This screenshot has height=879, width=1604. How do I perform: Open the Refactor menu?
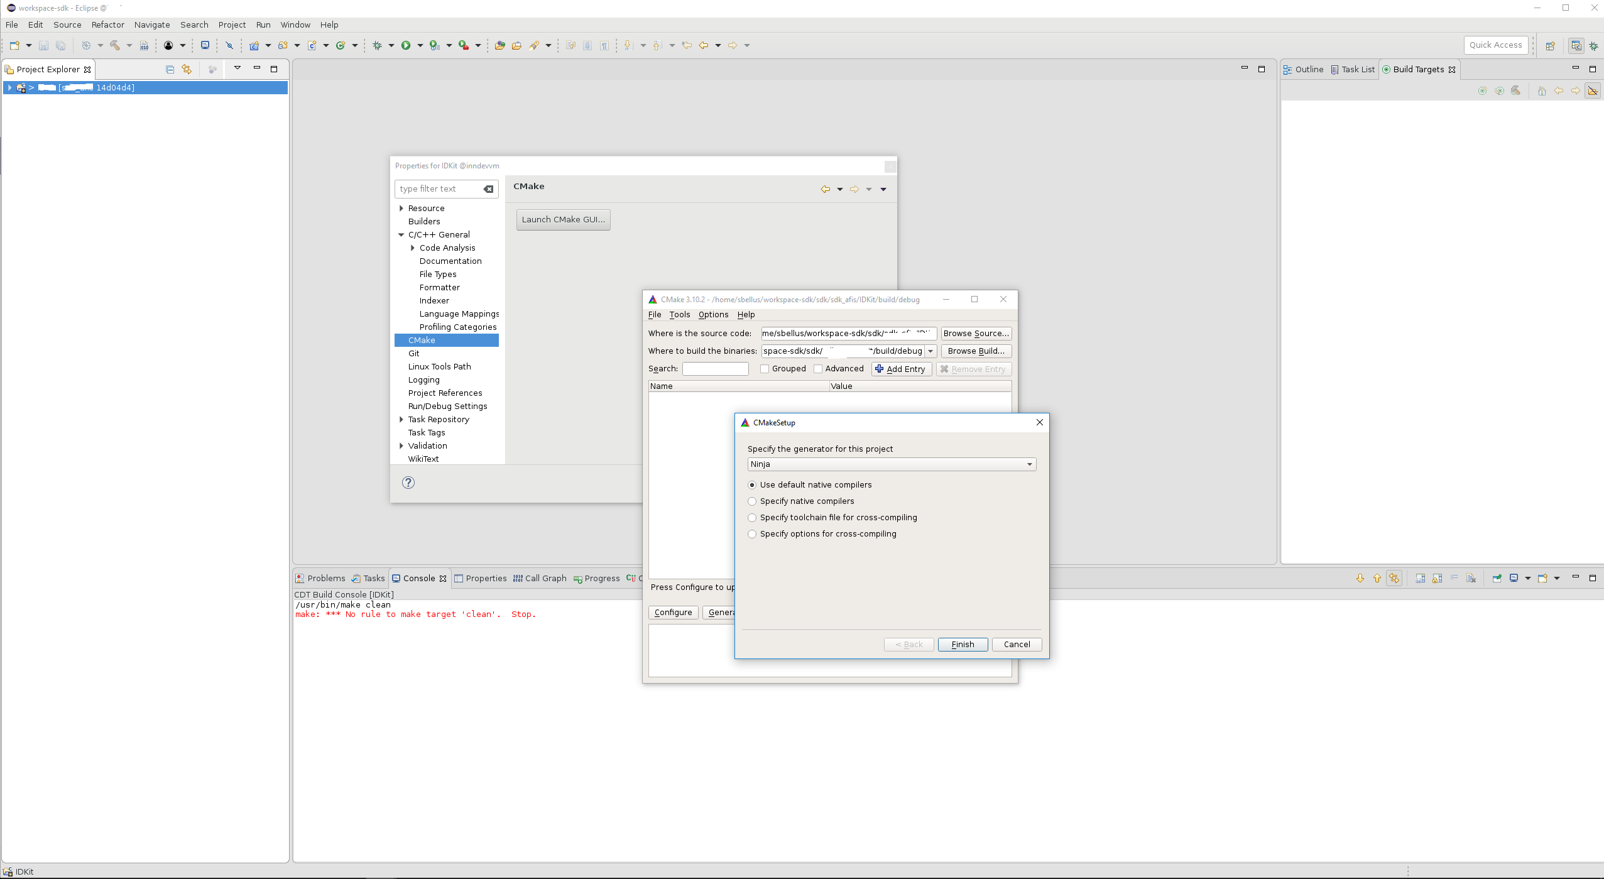pos(108,25)
